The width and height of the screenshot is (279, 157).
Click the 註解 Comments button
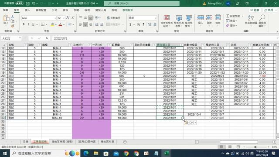click(x=255, y=10)
